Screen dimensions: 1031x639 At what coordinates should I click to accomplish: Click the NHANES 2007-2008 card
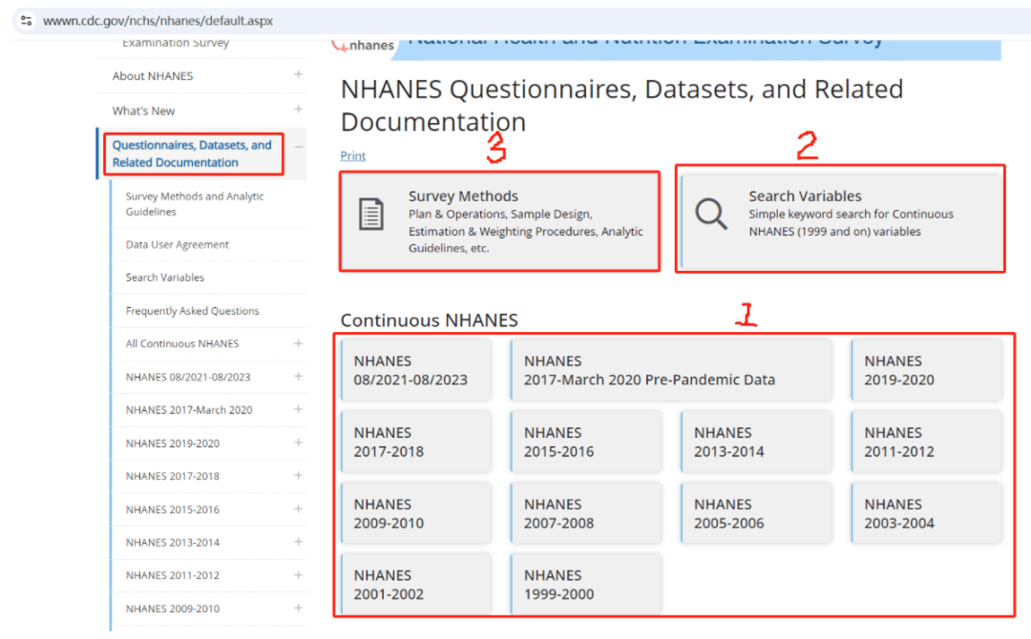click(585, 513)
